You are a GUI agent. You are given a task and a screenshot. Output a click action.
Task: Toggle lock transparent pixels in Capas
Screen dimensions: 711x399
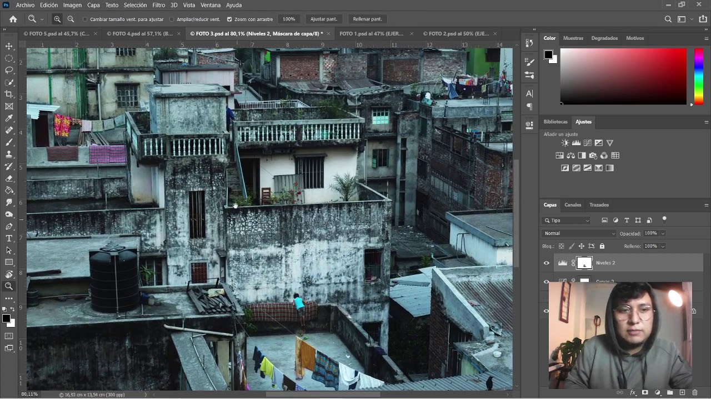click(x=561, y=246)
